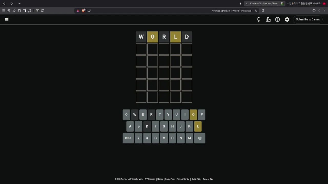Click the Q key on the Wordle keyboard
The height and width of the screenshot is (184, 328).
(126, 114)
